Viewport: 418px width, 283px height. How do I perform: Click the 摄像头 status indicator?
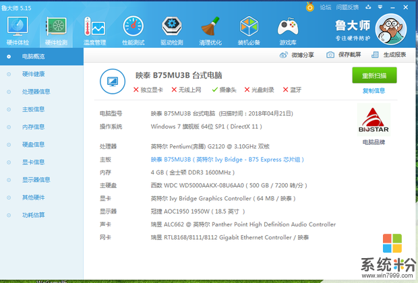[x=225, y=90]
